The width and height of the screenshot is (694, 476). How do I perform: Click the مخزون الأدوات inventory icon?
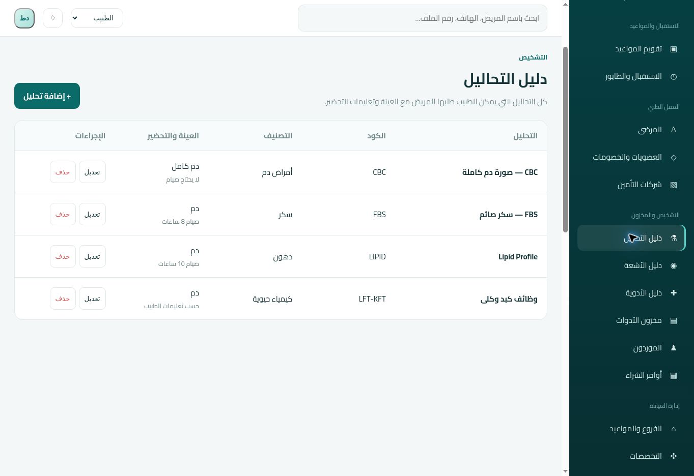(x=674, y=320)
